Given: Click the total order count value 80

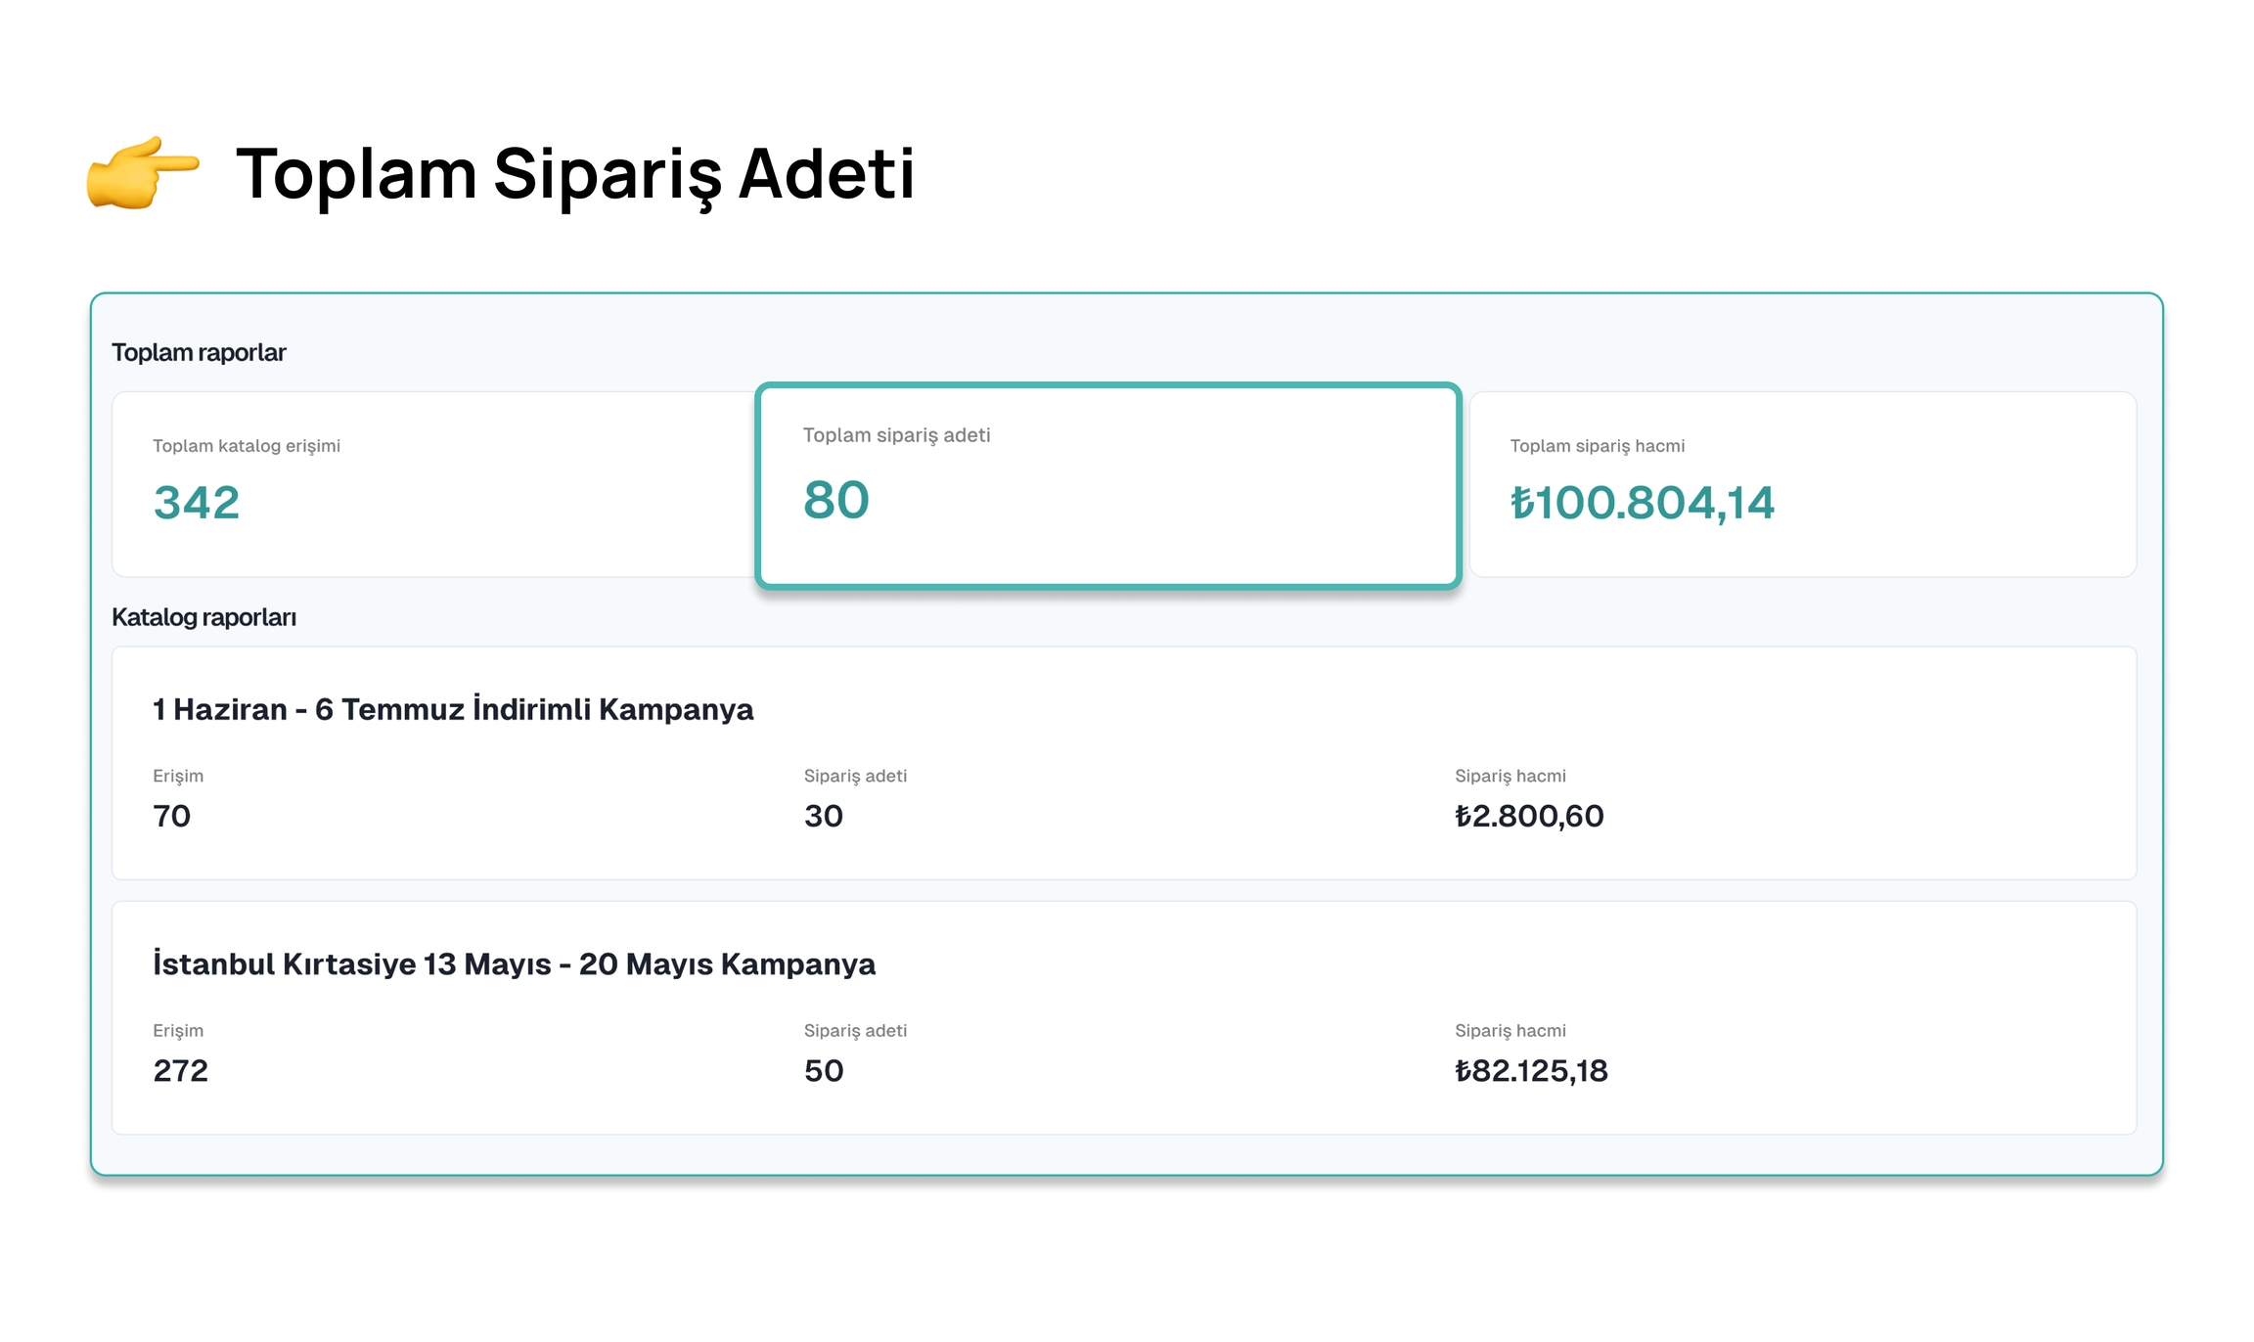Looking at the screenshot, I should tap(836, 500).
